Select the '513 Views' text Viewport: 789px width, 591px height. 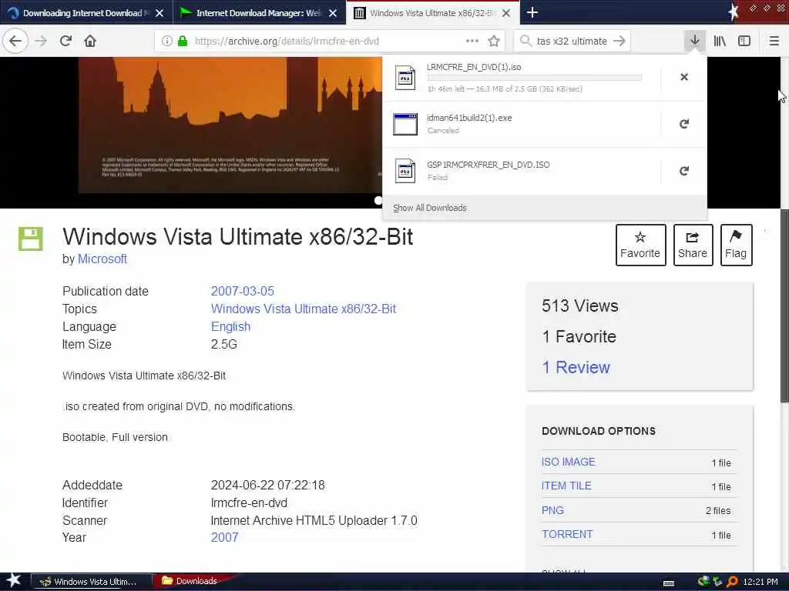tap(579, 306)
